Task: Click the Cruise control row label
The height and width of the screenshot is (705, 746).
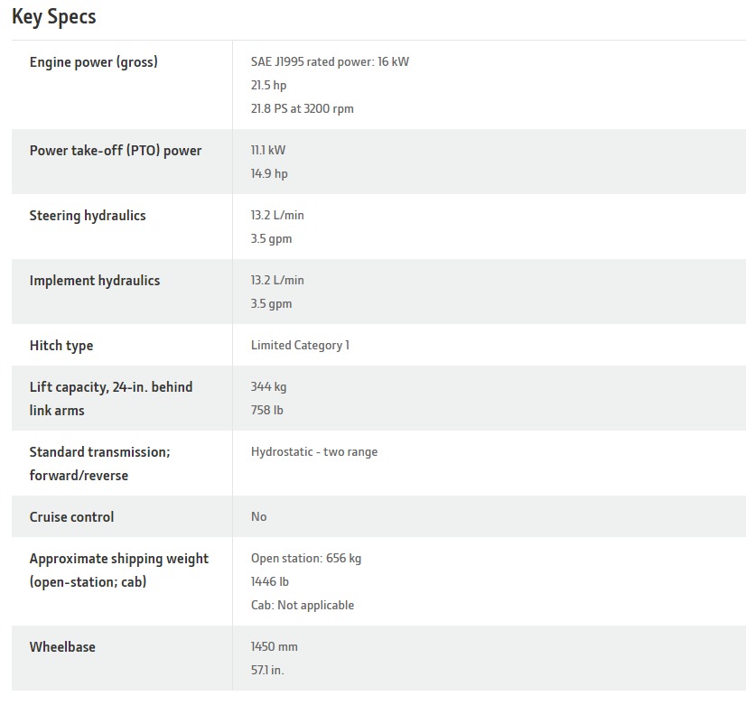Action: click(71, 517)
